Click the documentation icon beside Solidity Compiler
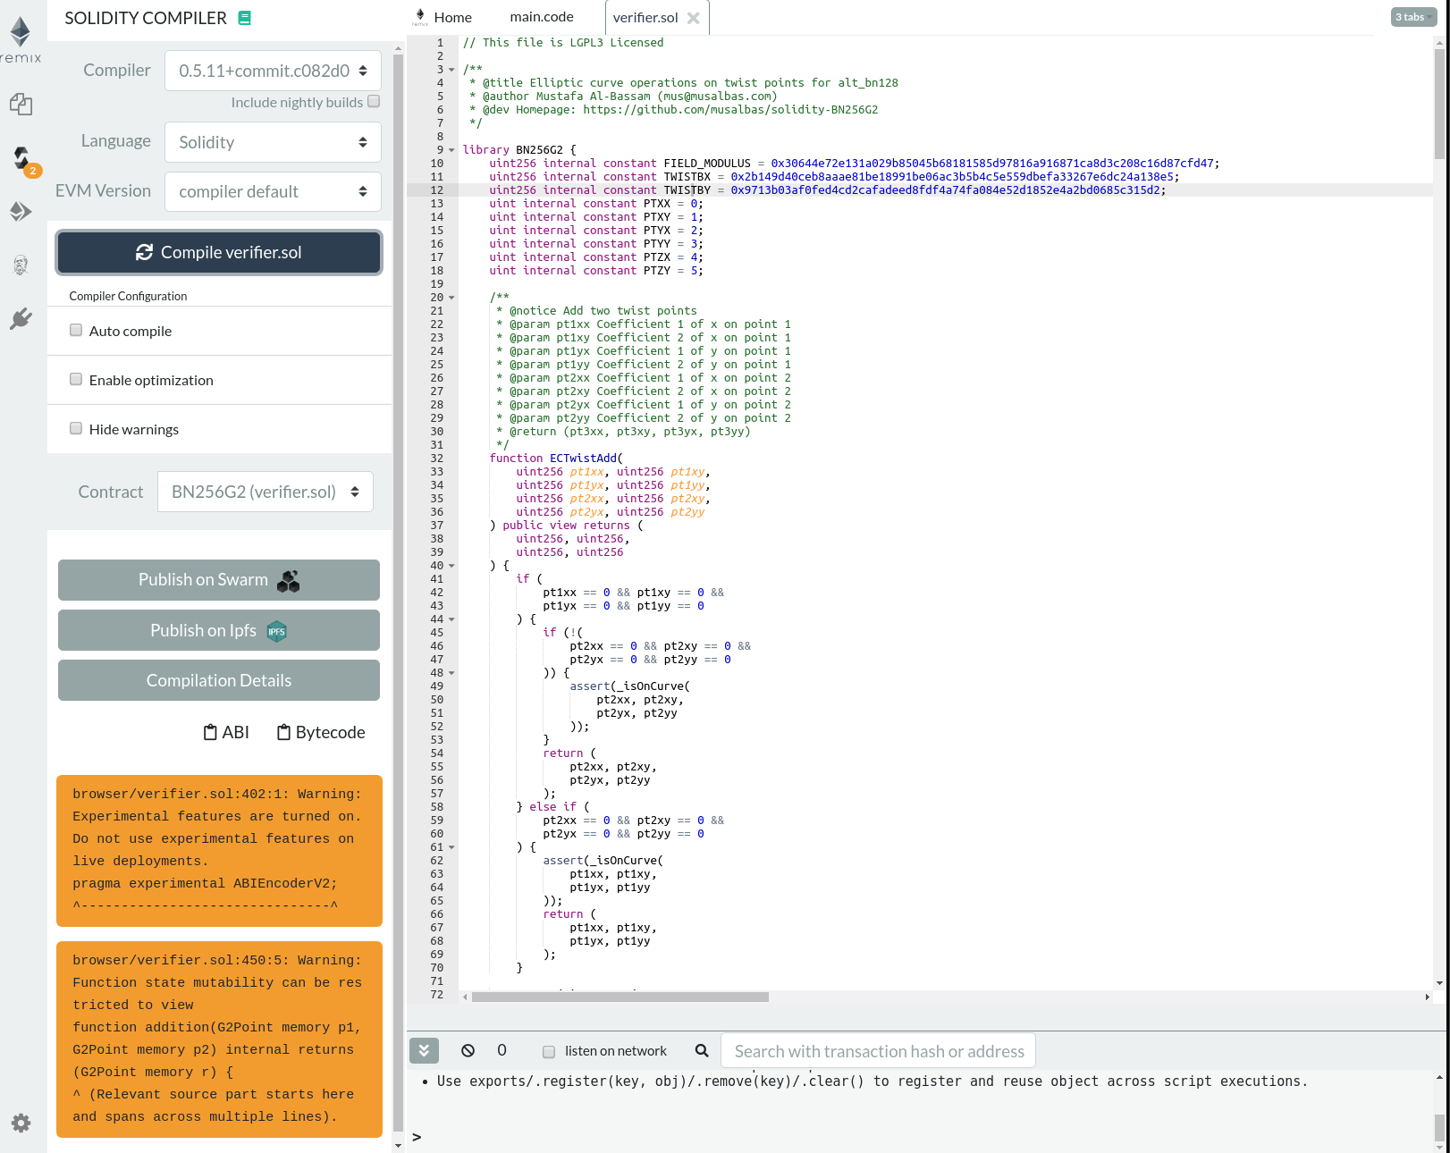The height and width of the screenshot is (1153, 1450). pos(244,18)
